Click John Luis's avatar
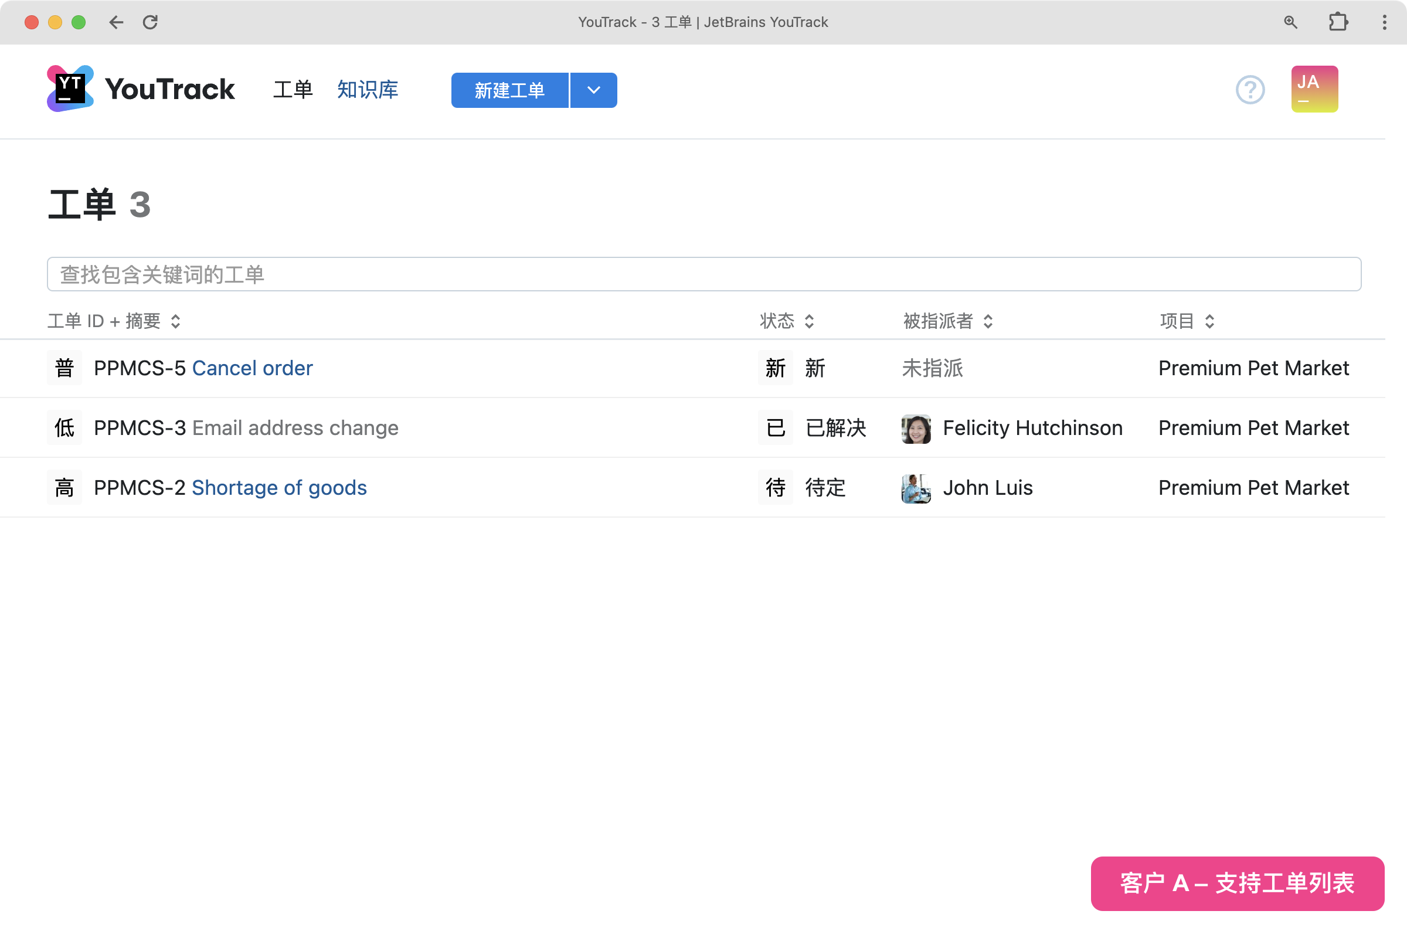The height and width of the screenshot is (938, 1407). point(915,488)
